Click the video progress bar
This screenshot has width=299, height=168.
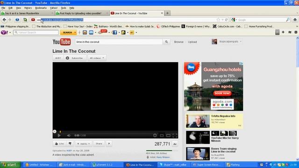(115, 132)
